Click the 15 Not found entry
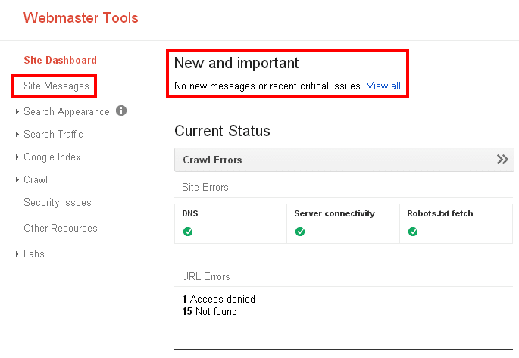 (210, 311)
